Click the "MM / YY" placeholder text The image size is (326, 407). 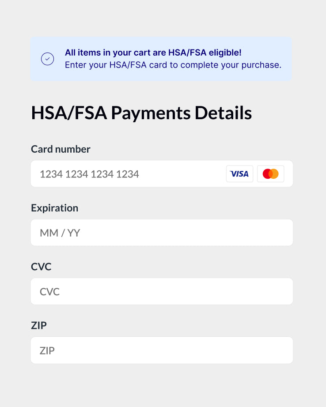coord(60,233)
